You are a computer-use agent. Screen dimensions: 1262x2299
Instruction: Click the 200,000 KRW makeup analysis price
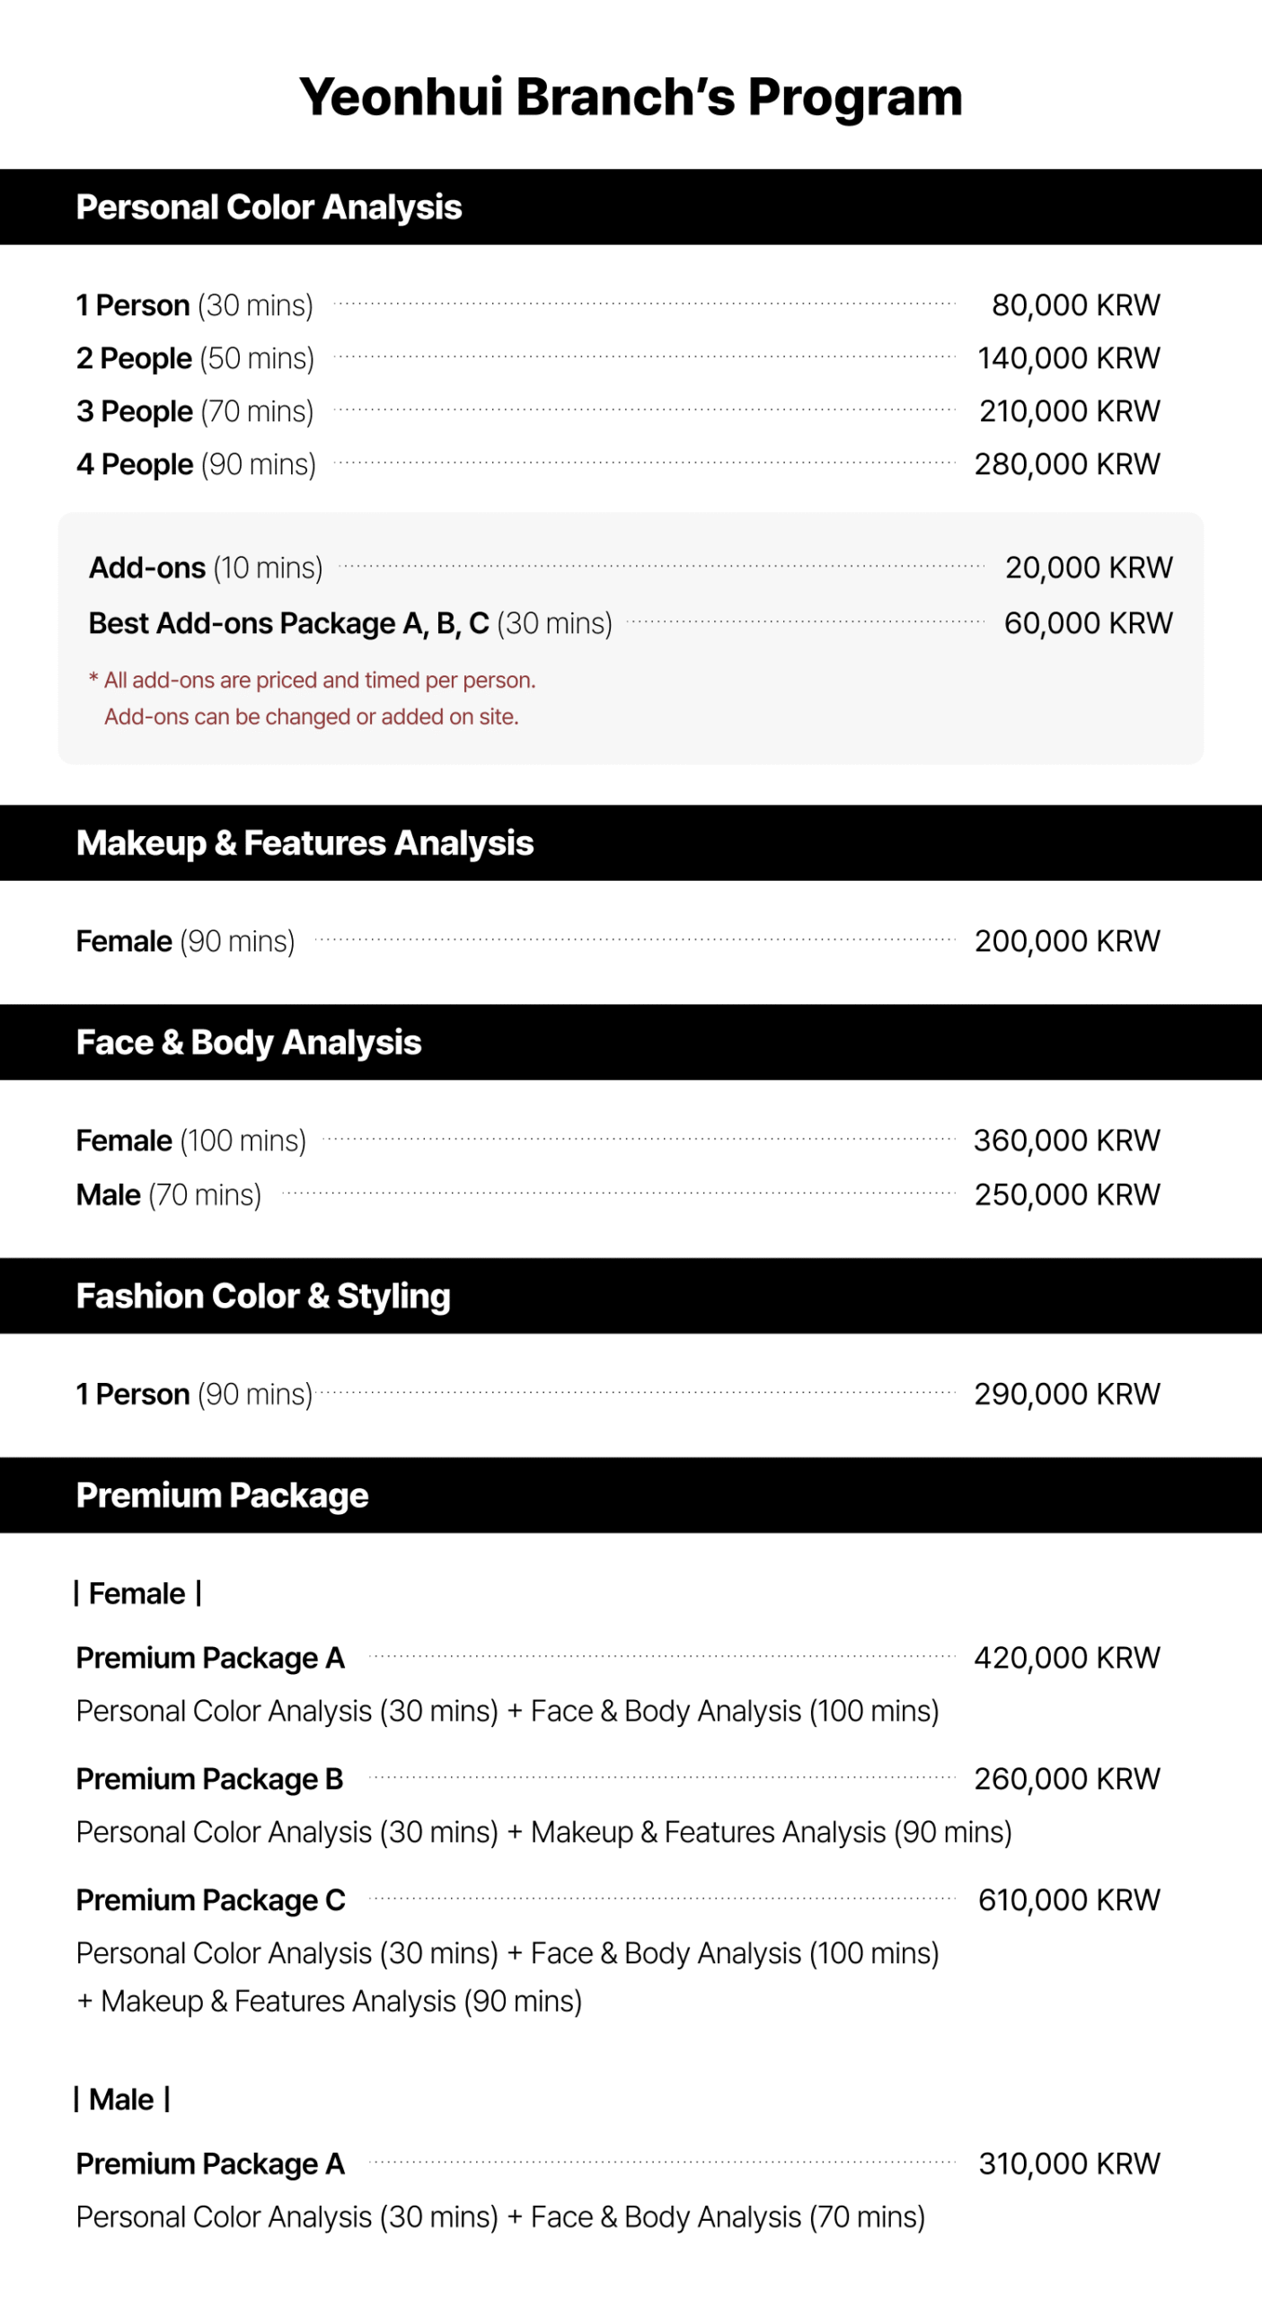[1067, 941]
